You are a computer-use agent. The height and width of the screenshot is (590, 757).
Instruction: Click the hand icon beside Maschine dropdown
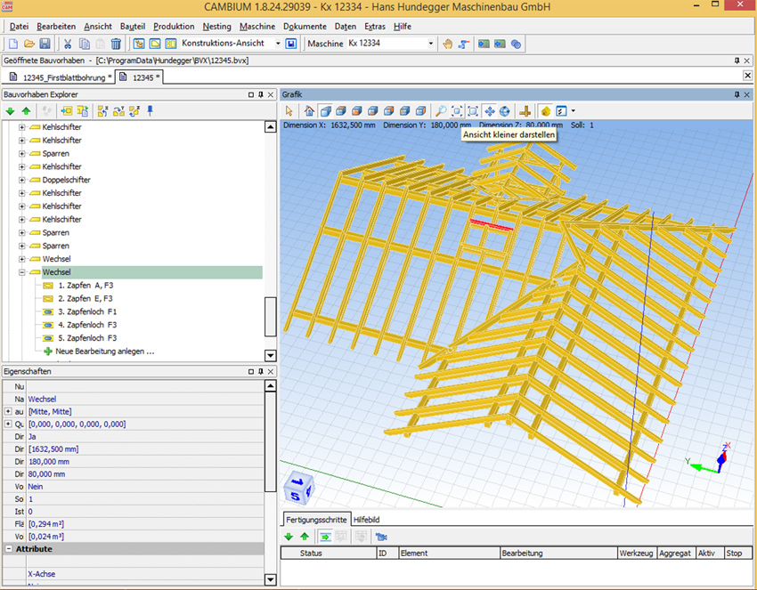448,44
